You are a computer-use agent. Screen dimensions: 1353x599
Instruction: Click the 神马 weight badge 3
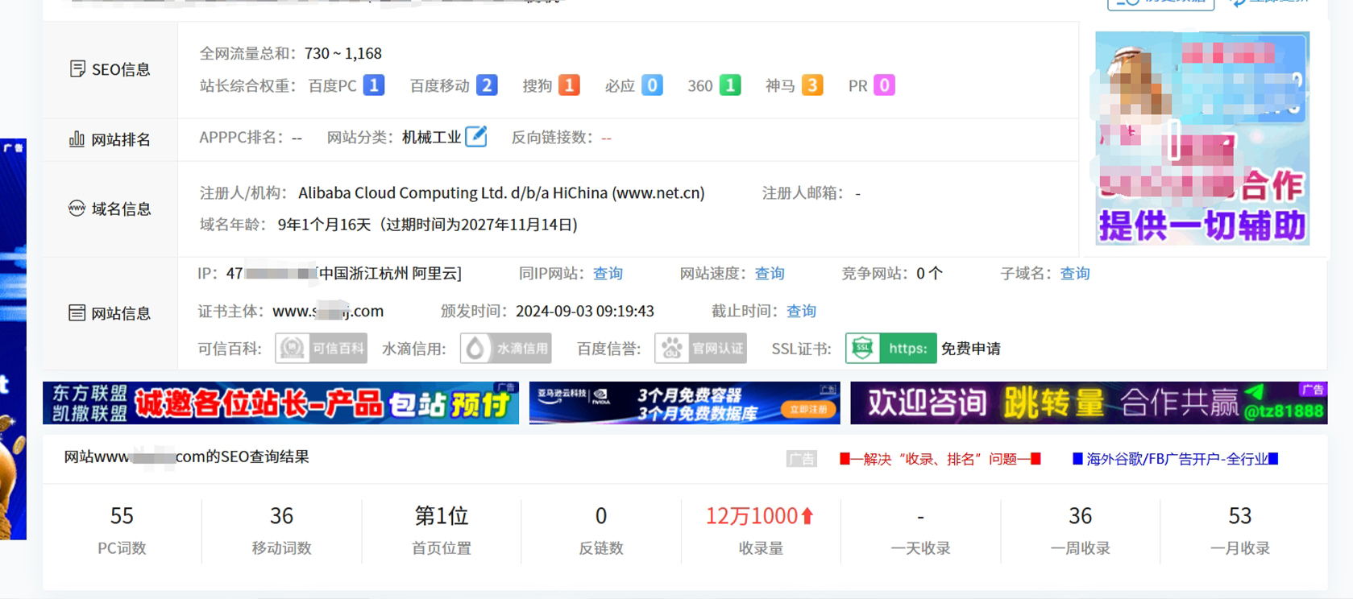point(812,85)
